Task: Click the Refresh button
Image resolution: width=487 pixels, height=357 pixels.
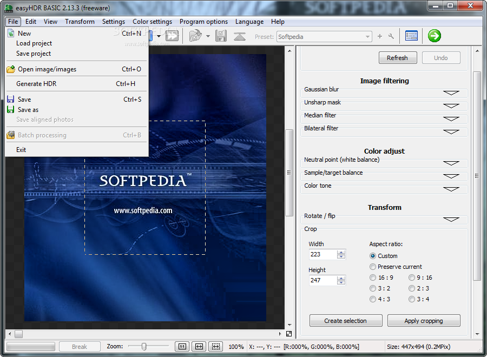Action: (x=398, y=58)
